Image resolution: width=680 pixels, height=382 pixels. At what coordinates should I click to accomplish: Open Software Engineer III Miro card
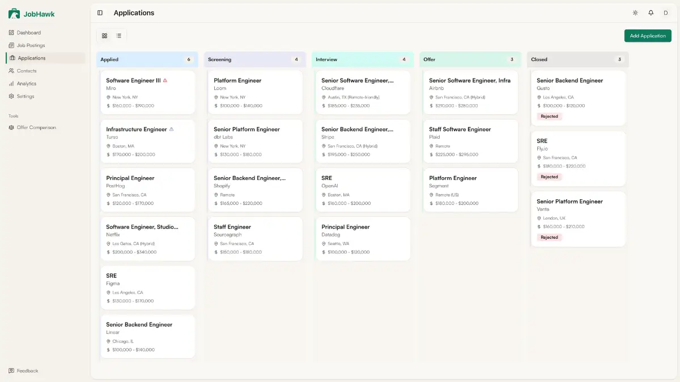click(x=147, y=92)
